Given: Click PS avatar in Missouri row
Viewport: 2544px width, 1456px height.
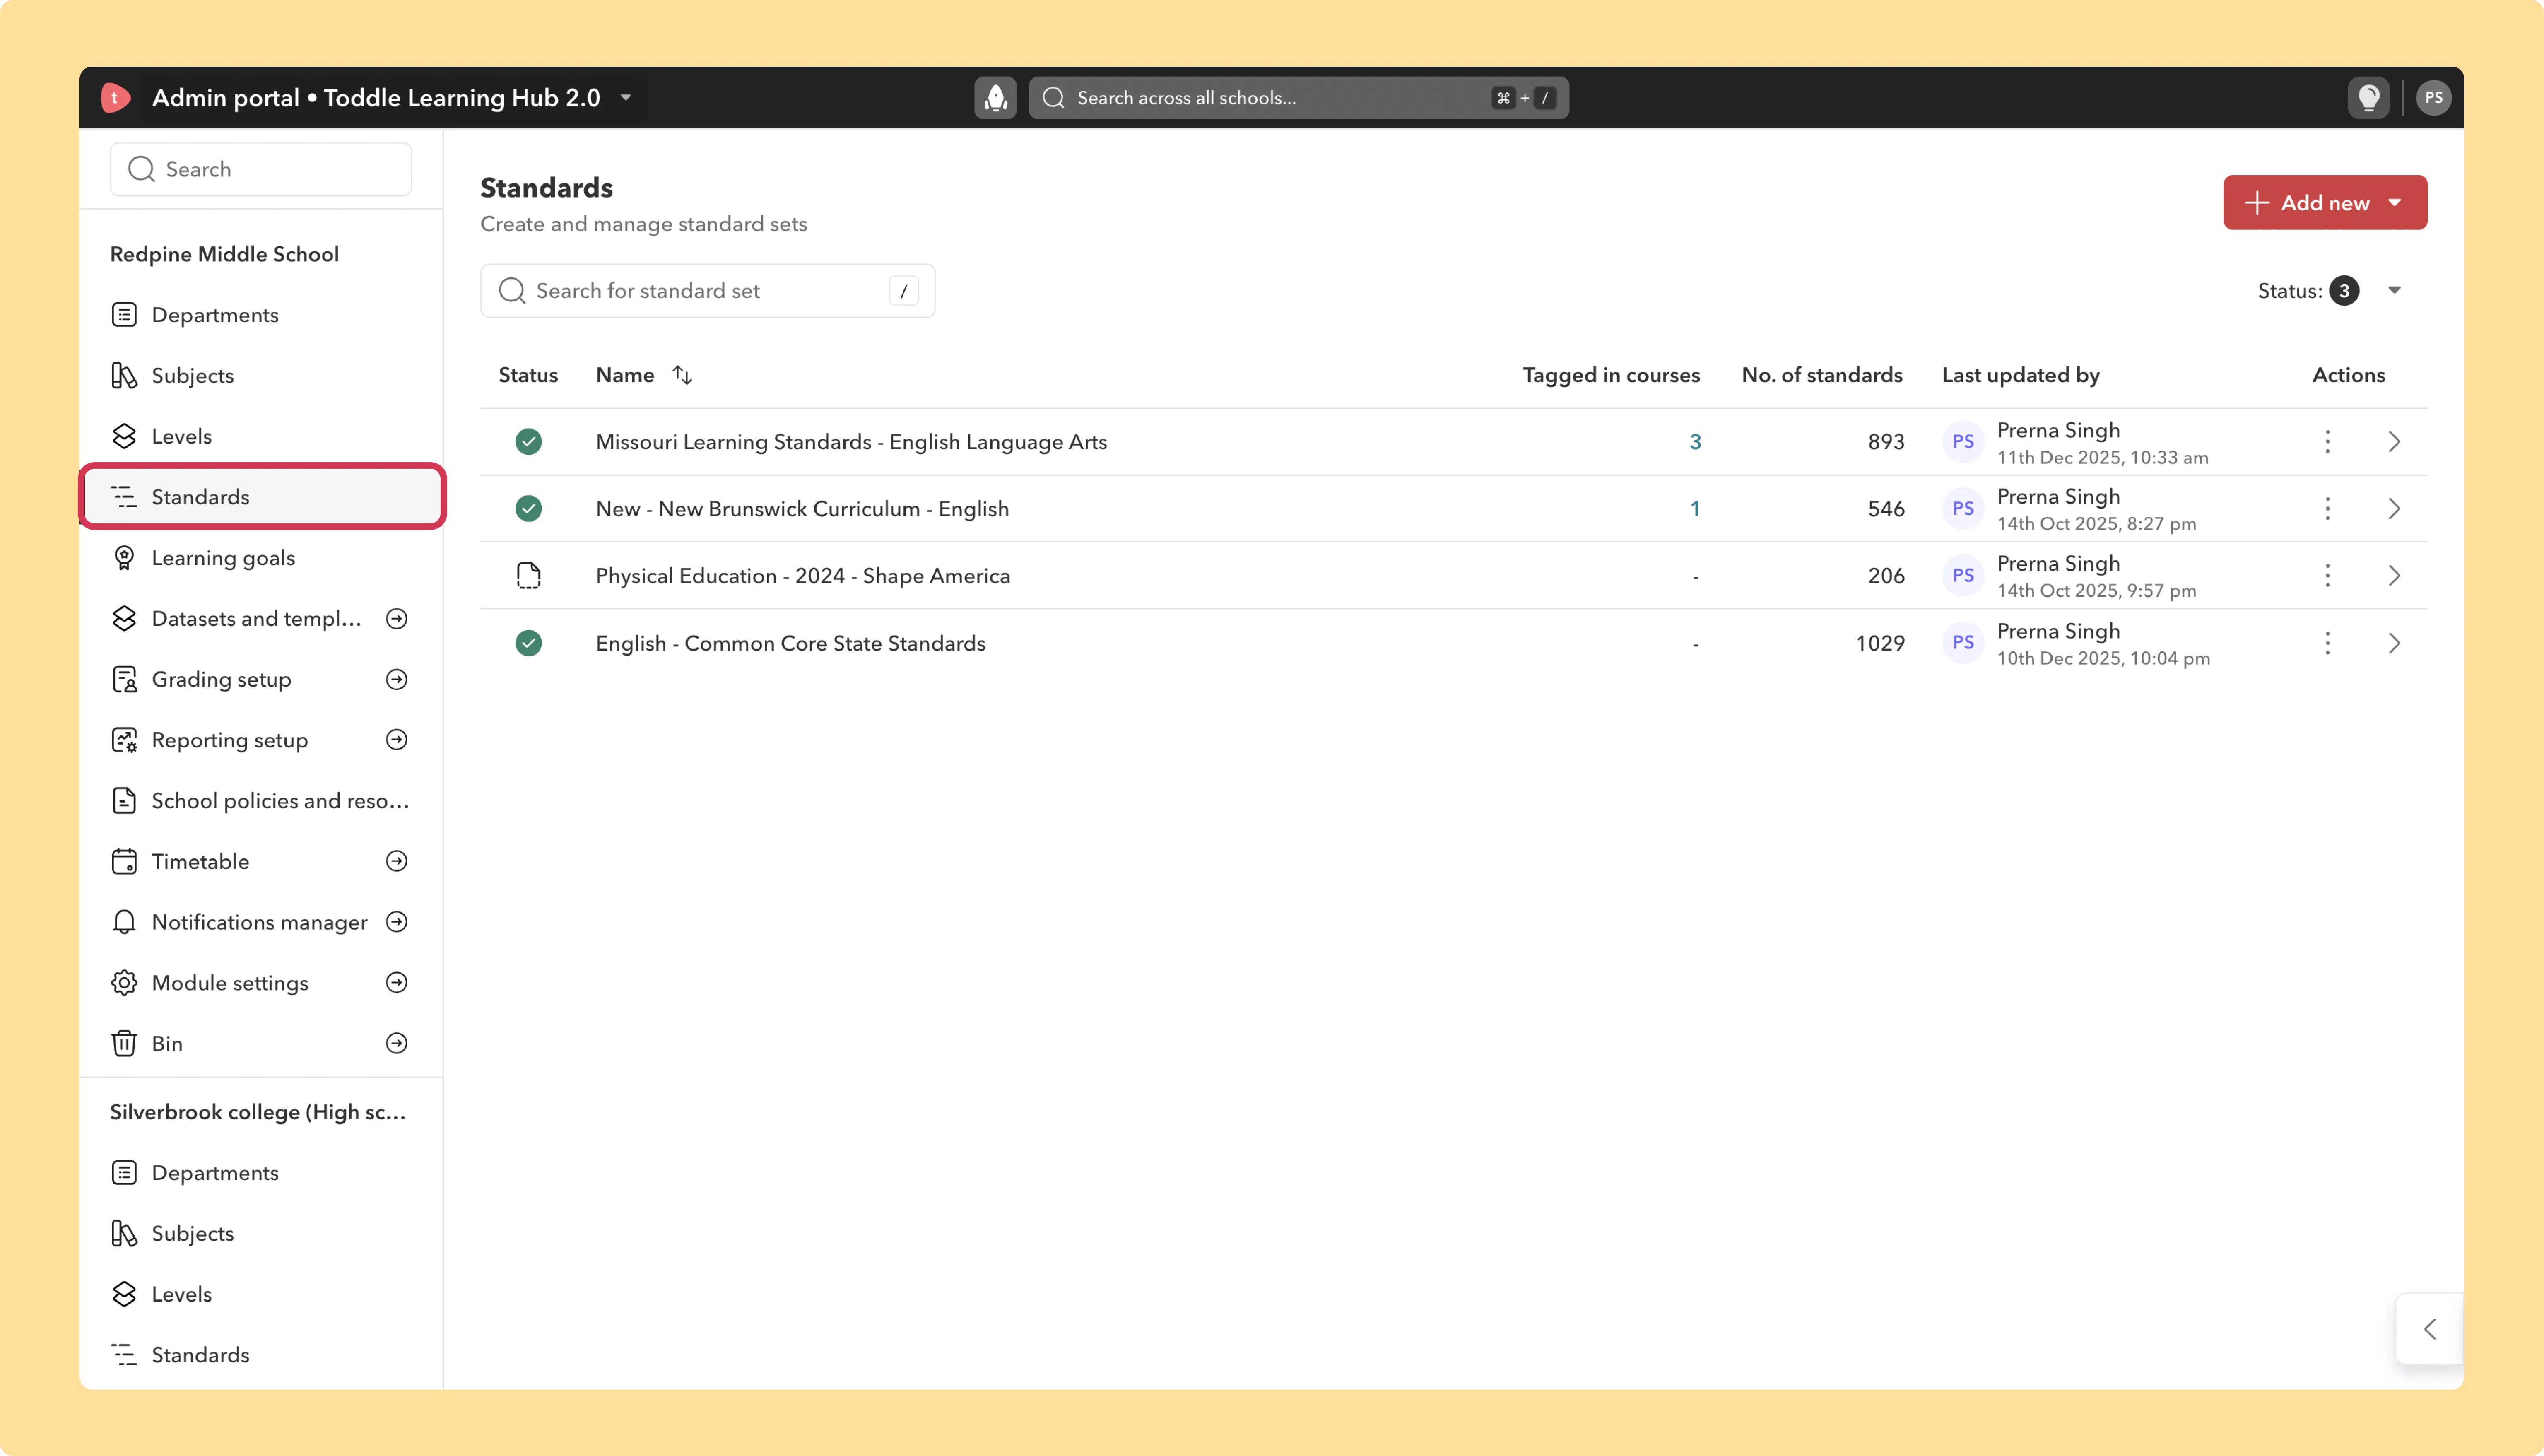Looking at the screenshot, I should coord(1963,442).
